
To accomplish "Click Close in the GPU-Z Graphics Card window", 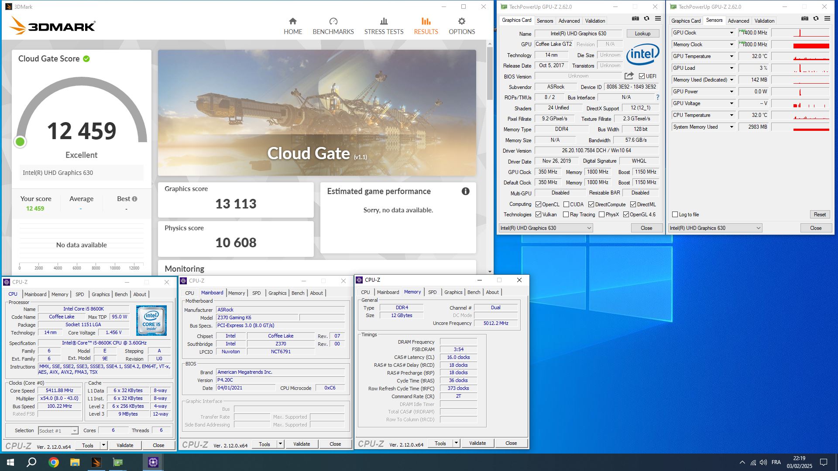I will (x=646, y=228).
